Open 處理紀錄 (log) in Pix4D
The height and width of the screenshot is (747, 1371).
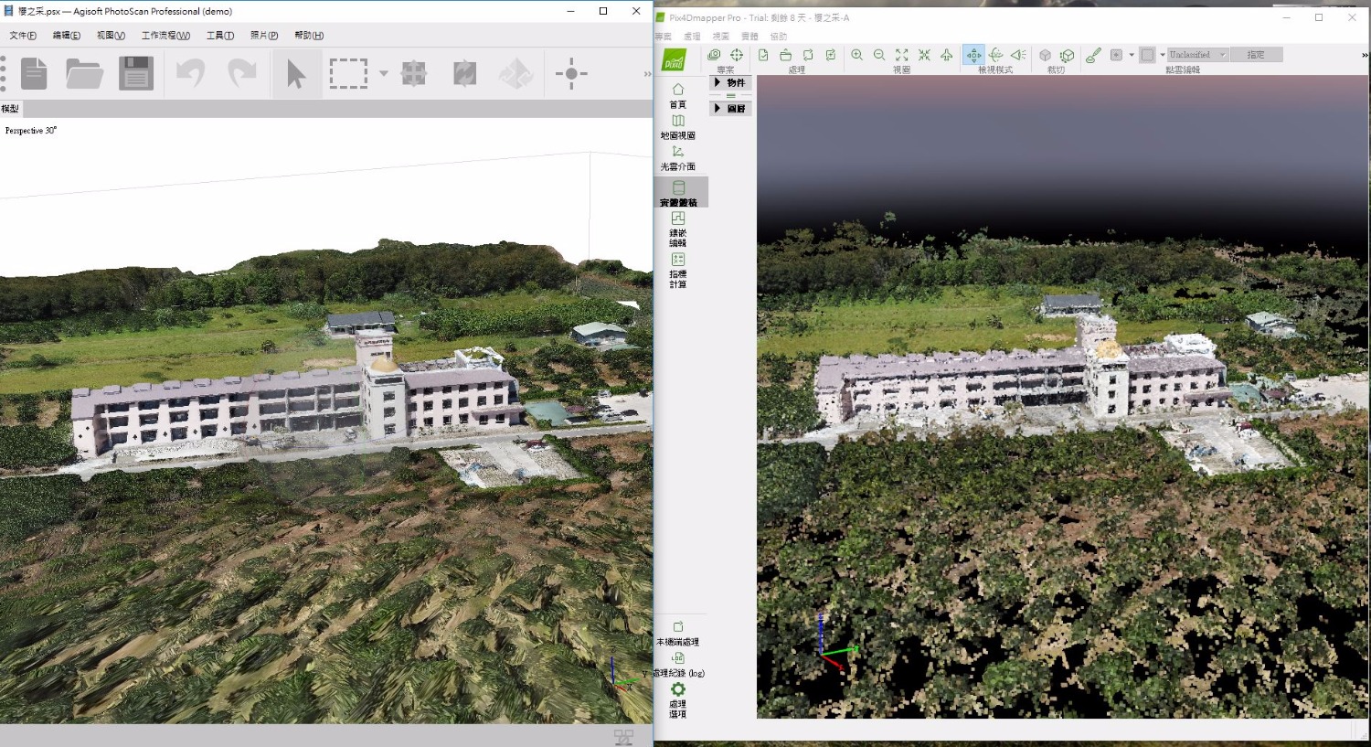(678, 665)
